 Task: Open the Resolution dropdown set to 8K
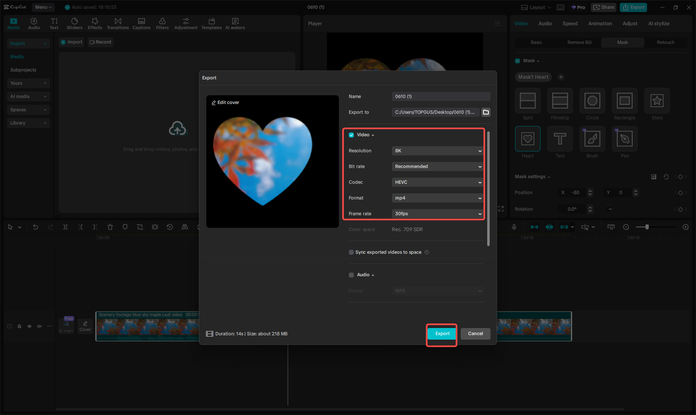[437, 151]
